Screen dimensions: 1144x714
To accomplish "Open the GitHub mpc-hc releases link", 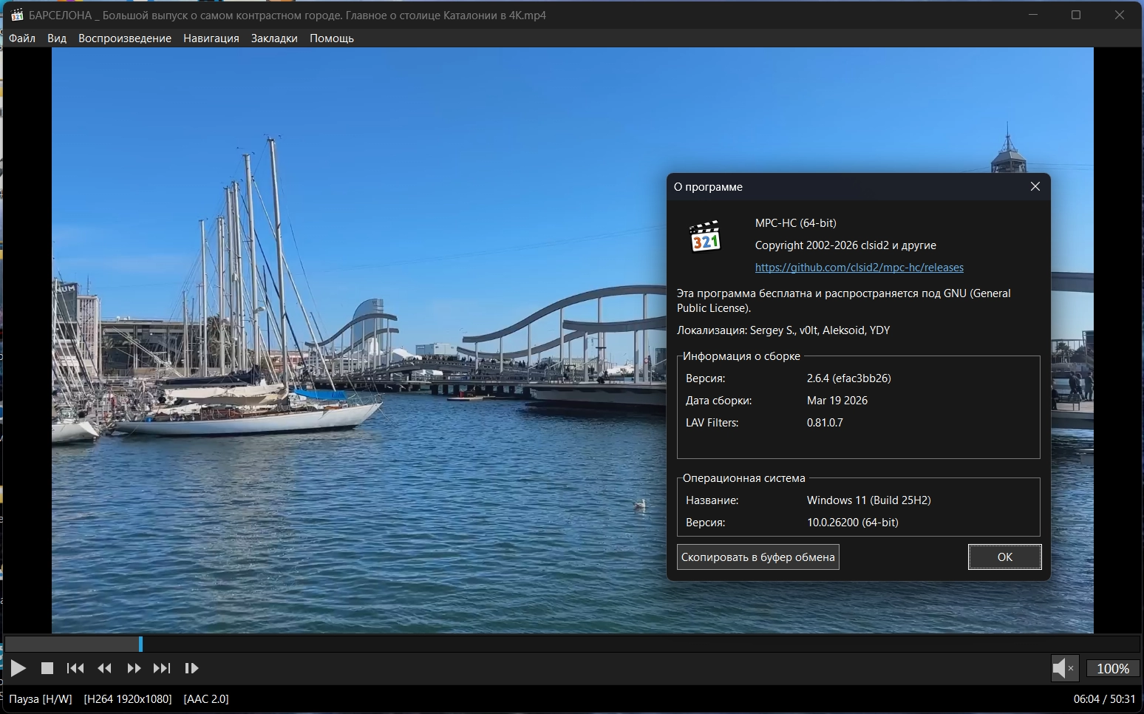I will coord(859,268).
